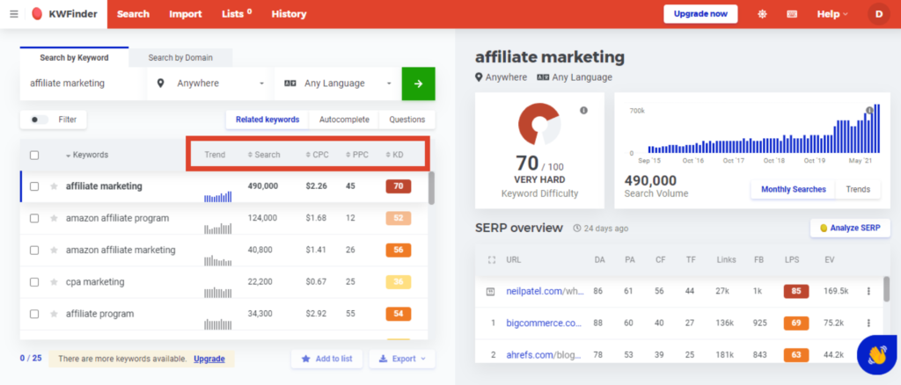Sort by Keywords column
The width and height of the screenshot is (901, 385).
click(x=87, y=155)
